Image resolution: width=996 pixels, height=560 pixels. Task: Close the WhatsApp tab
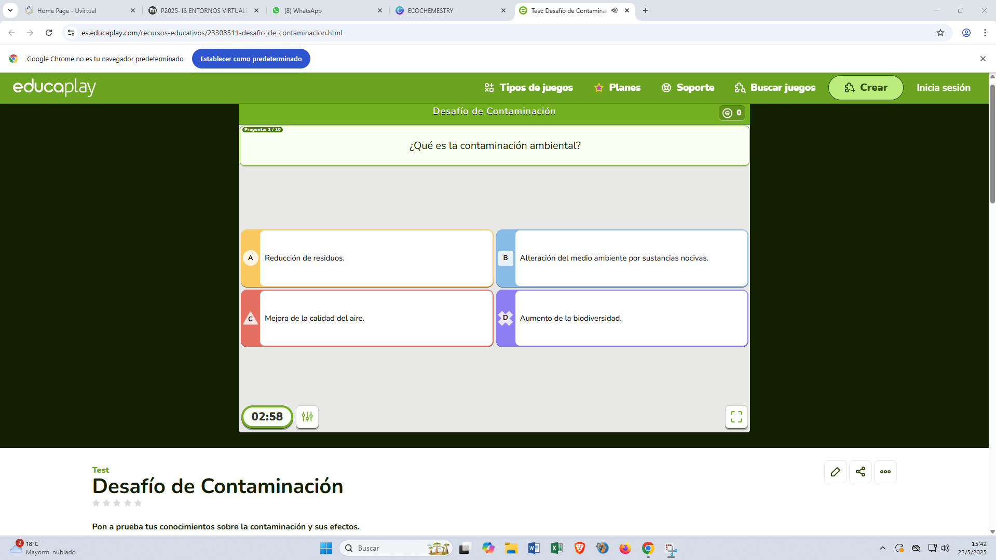pos(379,10)
